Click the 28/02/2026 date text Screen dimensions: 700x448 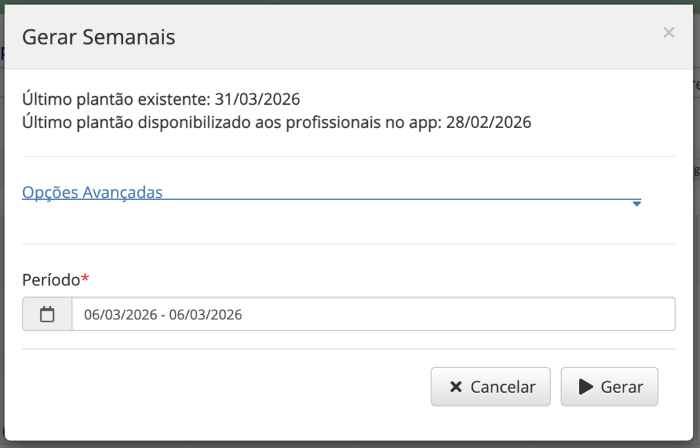[489, 122]
